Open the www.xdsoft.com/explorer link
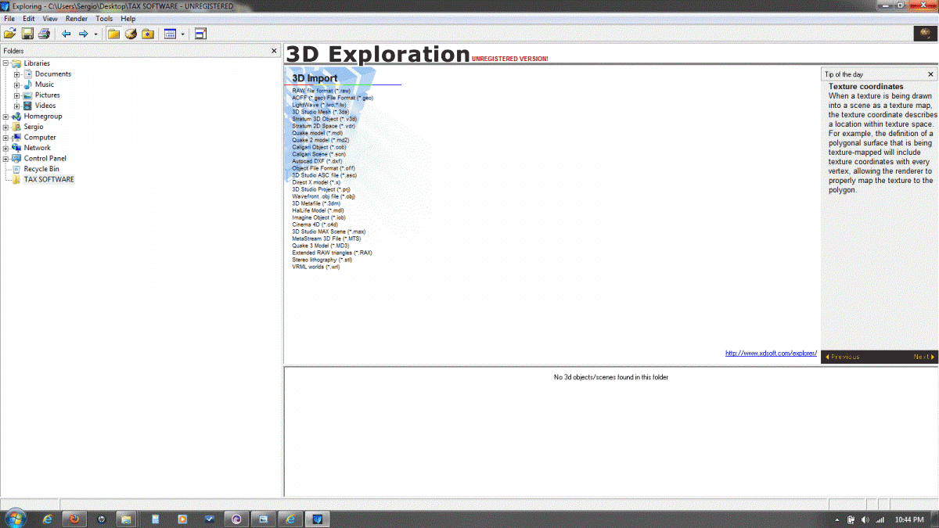The image size is (939, 528). pyautogui.click(x=771, y=354)
